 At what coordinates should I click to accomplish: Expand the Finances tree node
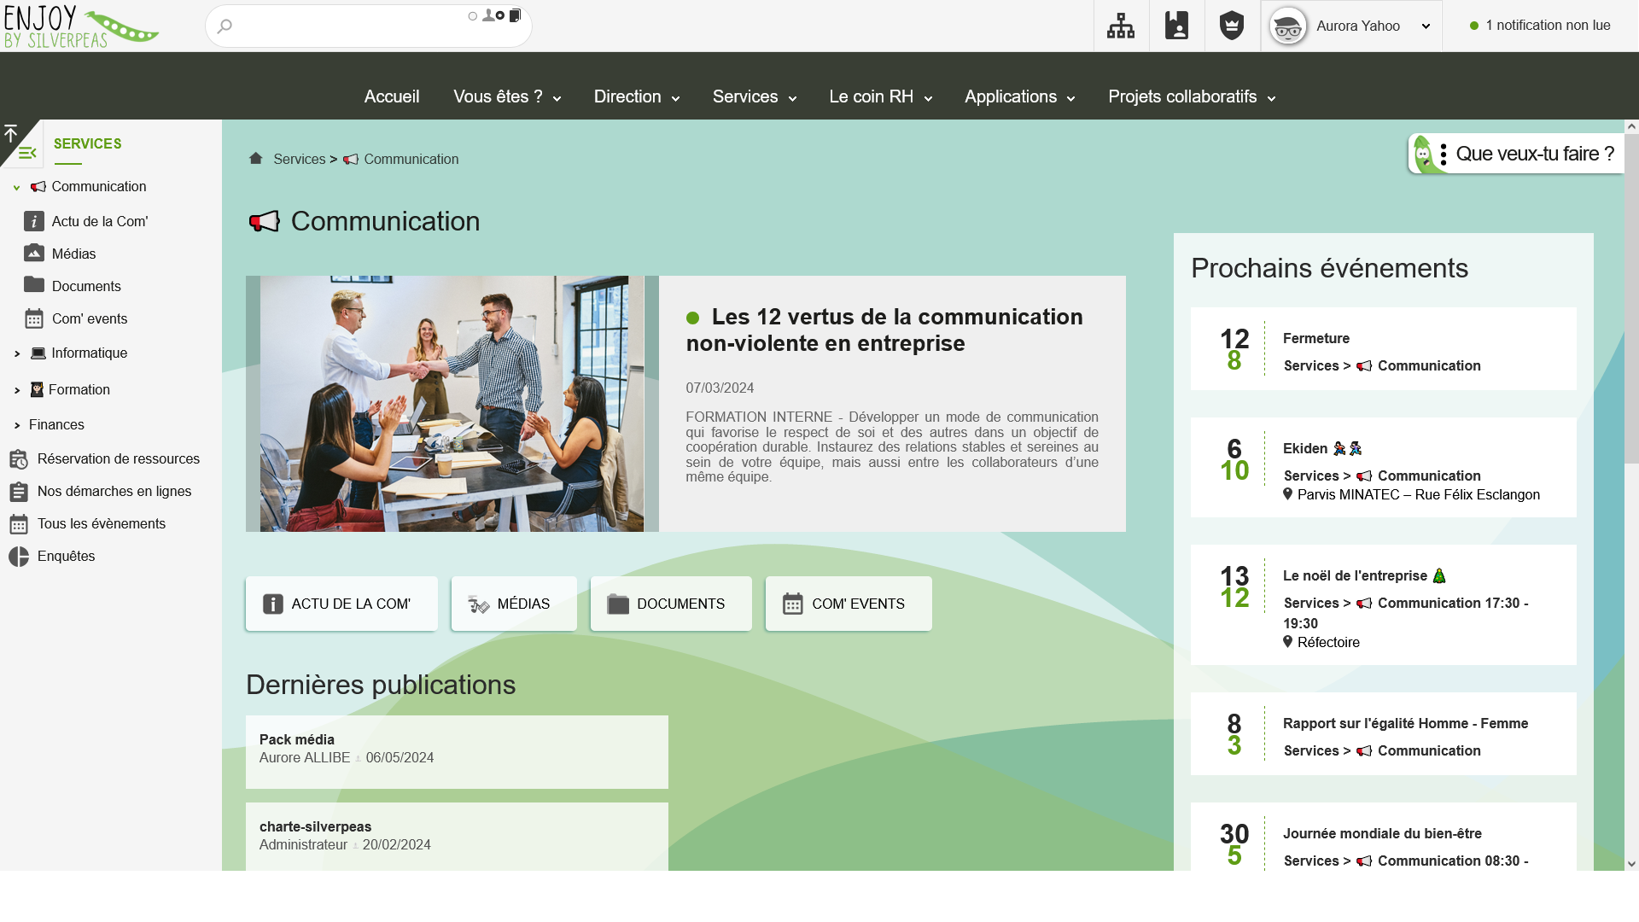click(17, 425)
